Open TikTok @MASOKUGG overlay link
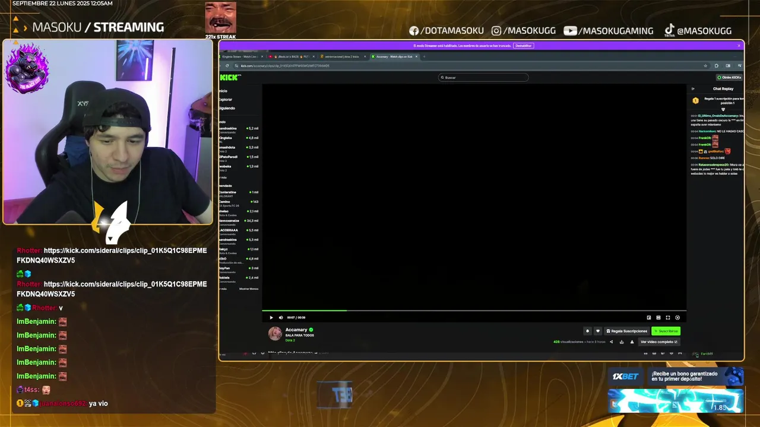Screen dimensions: 760x427 pyautogui.click(x=698, y=31)
